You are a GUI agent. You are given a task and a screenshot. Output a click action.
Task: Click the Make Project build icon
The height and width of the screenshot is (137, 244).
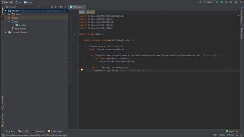(200, 2)
